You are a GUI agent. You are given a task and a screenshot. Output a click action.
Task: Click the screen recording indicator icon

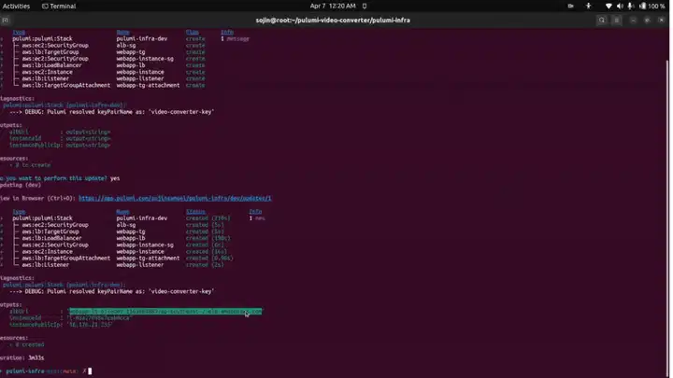pyautogui.click(x=570, y=6)
